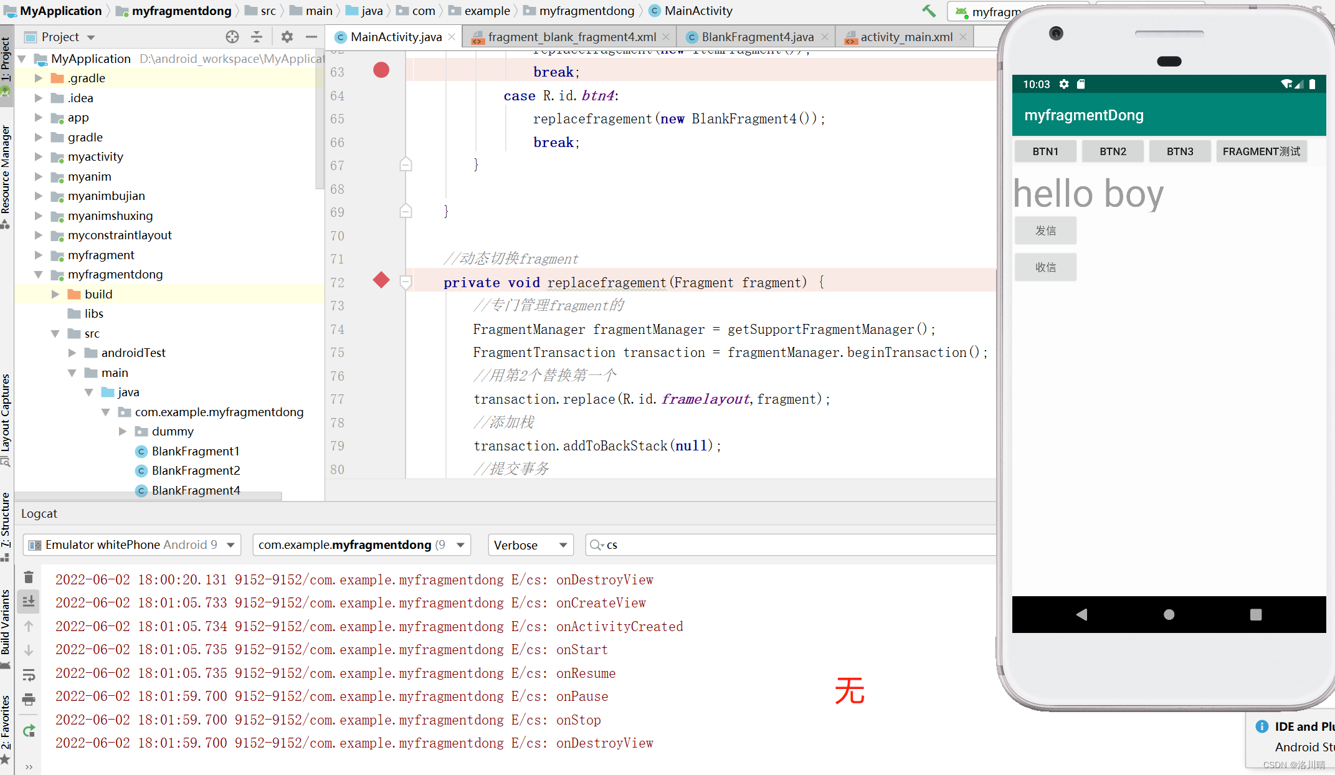Screen dimensions: 1335x775
Task: Click the logcat Restart icon
Action: pos(29,731)
